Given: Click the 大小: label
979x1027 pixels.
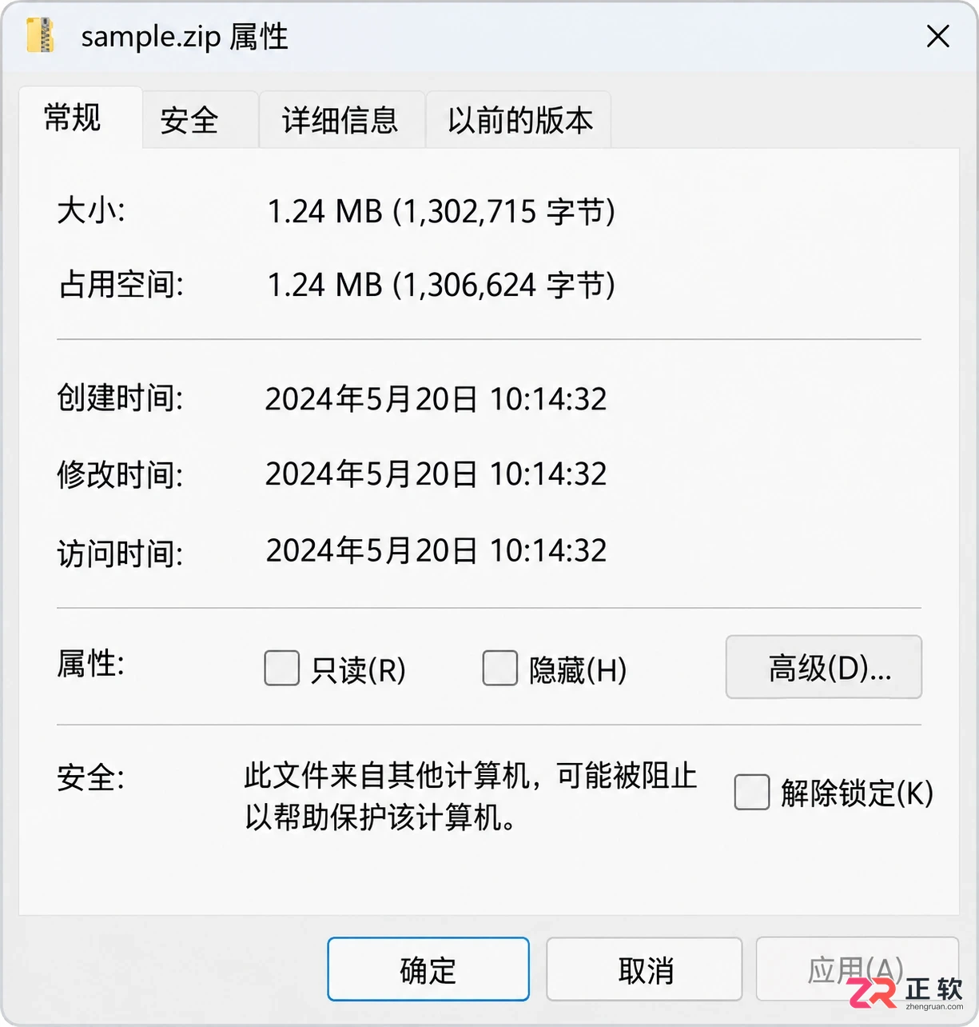Looking at the screenshot, I should [x=91, y=212].
